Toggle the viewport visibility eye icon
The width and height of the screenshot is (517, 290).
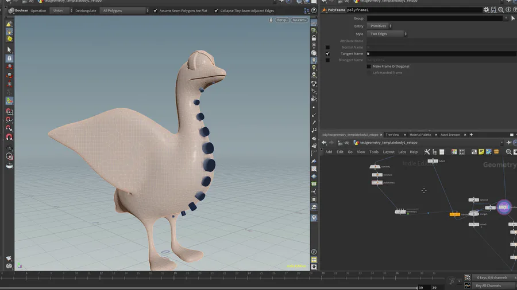pos(314,267)
